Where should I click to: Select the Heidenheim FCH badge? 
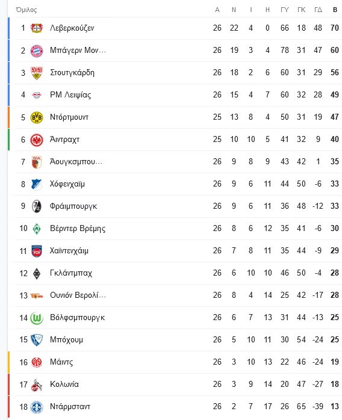37,251
